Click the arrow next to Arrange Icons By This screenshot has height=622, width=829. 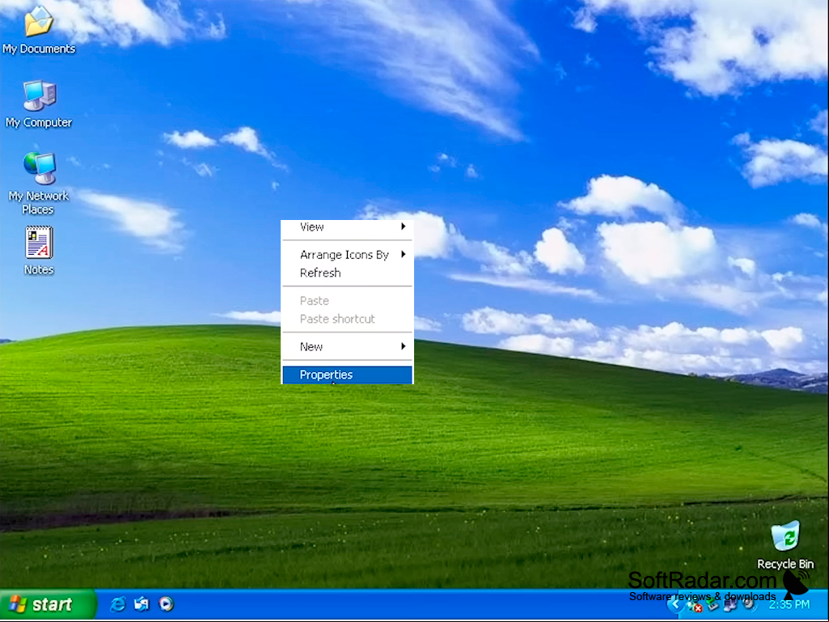click(404, 255)
